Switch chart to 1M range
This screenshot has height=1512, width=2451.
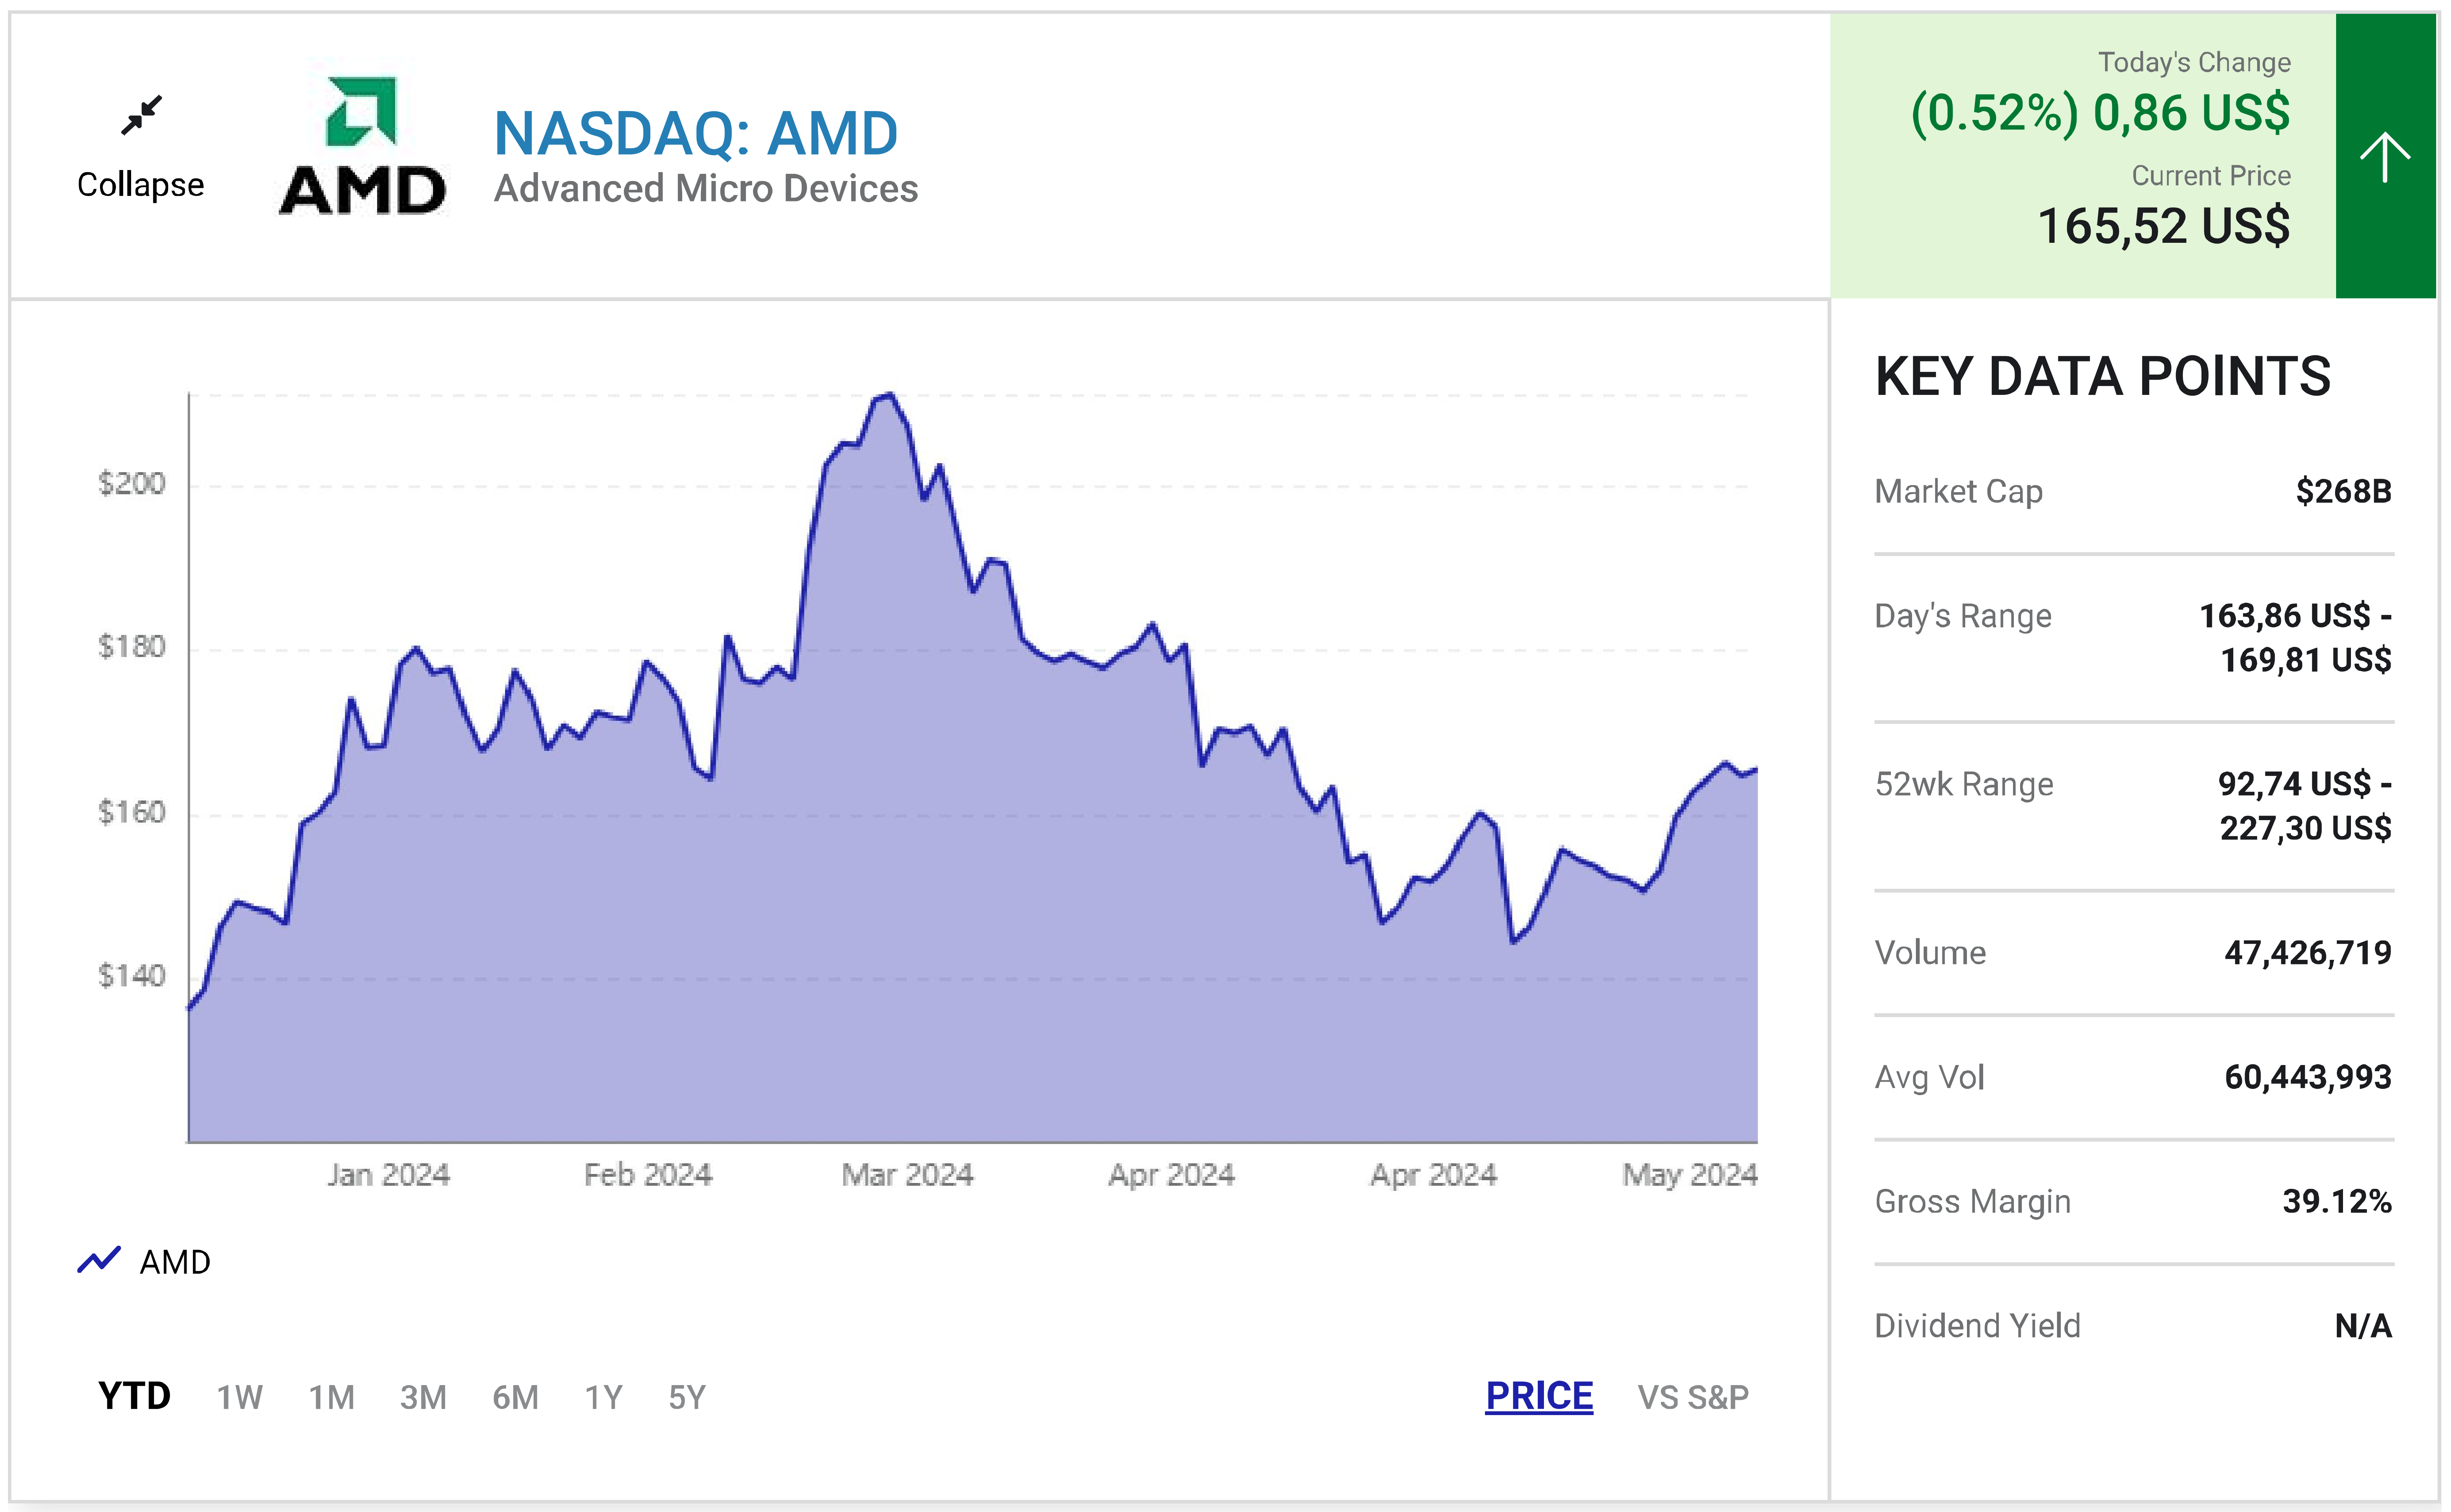[331, 1397]
